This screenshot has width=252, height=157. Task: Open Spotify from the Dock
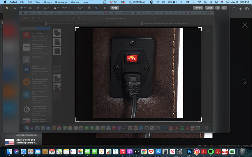tap(211, 152)
